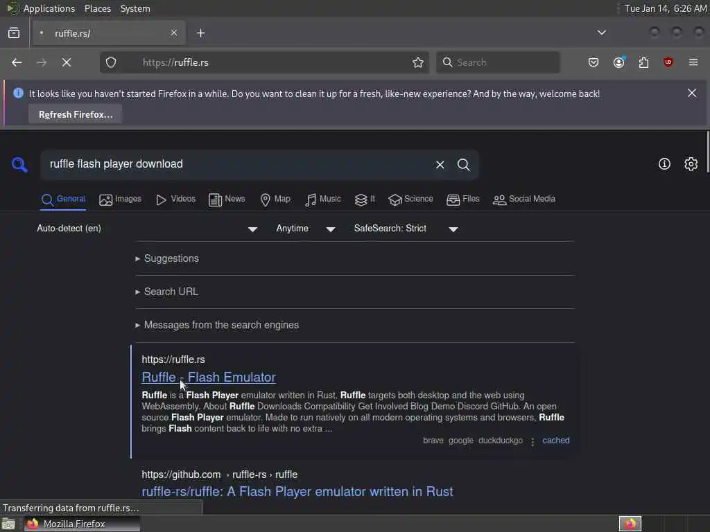This screenshot has height=532, width=710.
Task: Switch to the Social Media category
Action: pos(524,199)
